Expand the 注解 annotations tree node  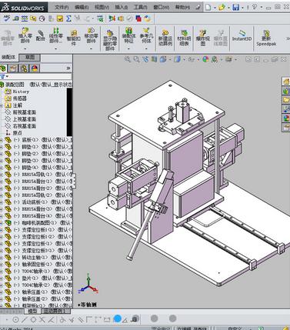point(2,105)
